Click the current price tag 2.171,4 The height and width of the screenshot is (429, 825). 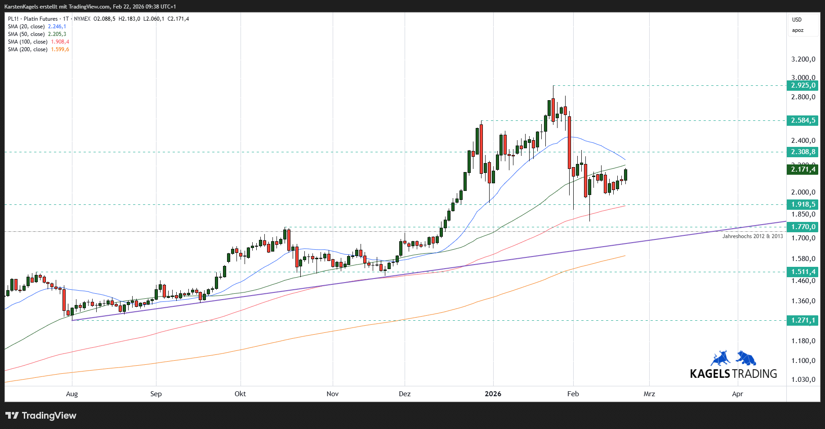(x=803, y=169)
